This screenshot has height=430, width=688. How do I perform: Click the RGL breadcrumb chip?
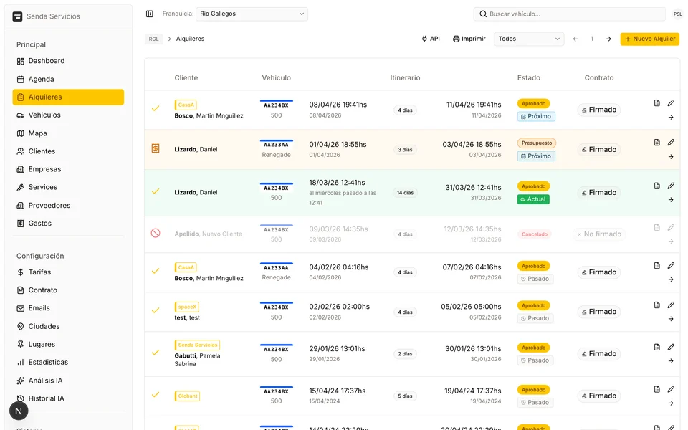[x=153, y=39]
